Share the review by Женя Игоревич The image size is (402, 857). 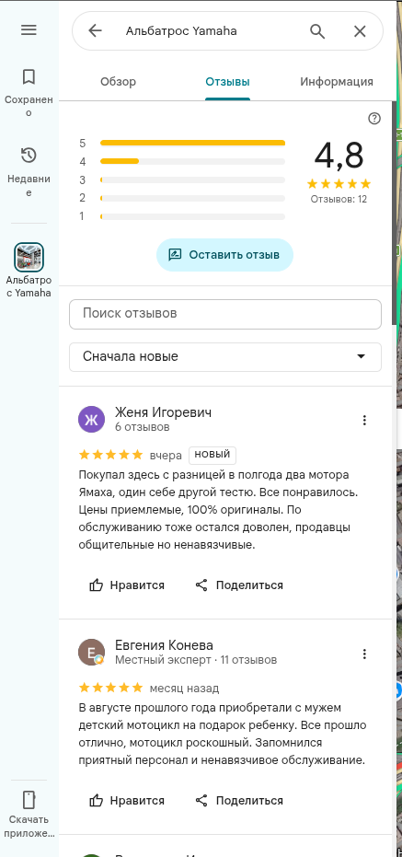[x=239, y=585]
